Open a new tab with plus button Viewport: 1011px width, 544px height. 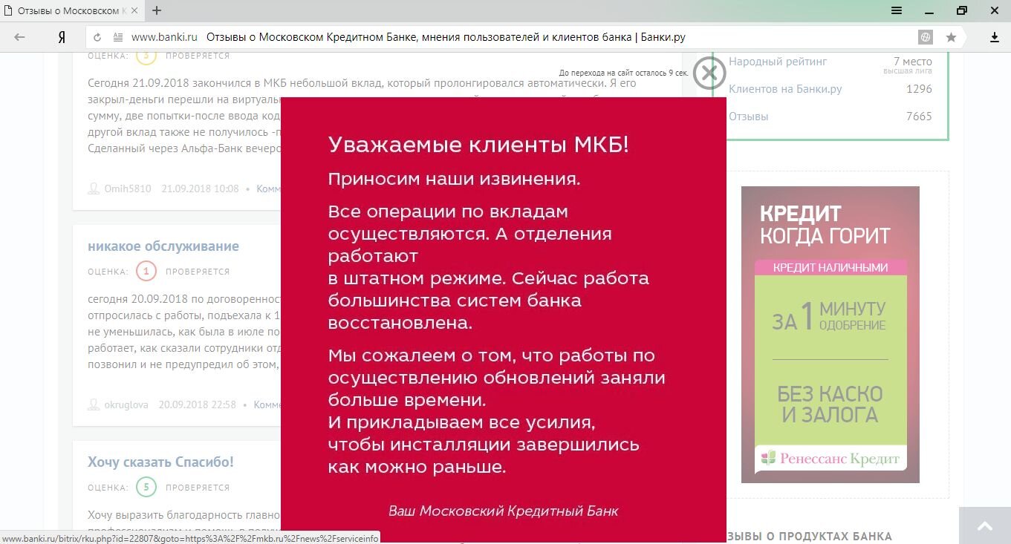(157, 10)
